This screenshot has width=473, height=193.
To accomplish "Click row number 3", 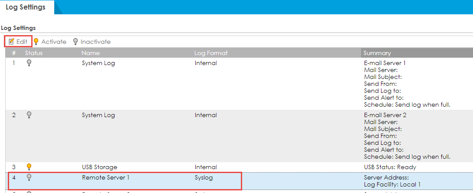I will point(14,167).
